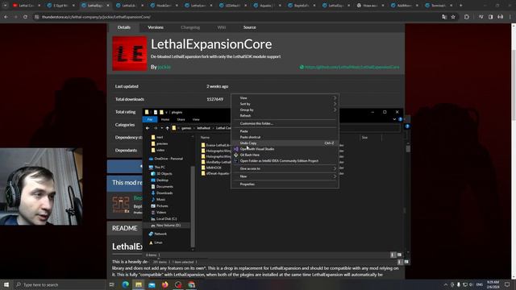516x290 pixels.
Task: Select MMHOOK folder in file list
Action: pyautogui.click(x=214, y=168)
